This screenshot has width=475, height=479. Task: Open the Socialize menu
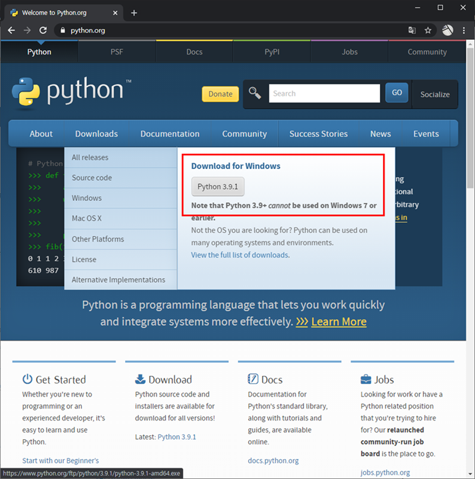[435, 94]
